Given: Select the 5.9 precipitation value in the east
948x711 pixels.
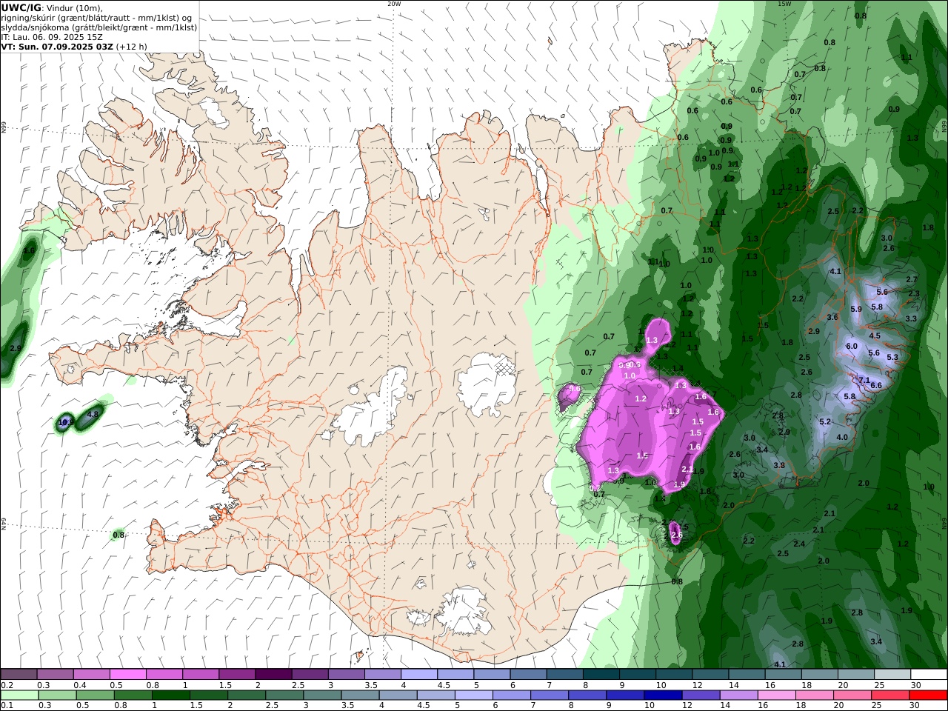Looking at the screenshot, I should [856, 309].
